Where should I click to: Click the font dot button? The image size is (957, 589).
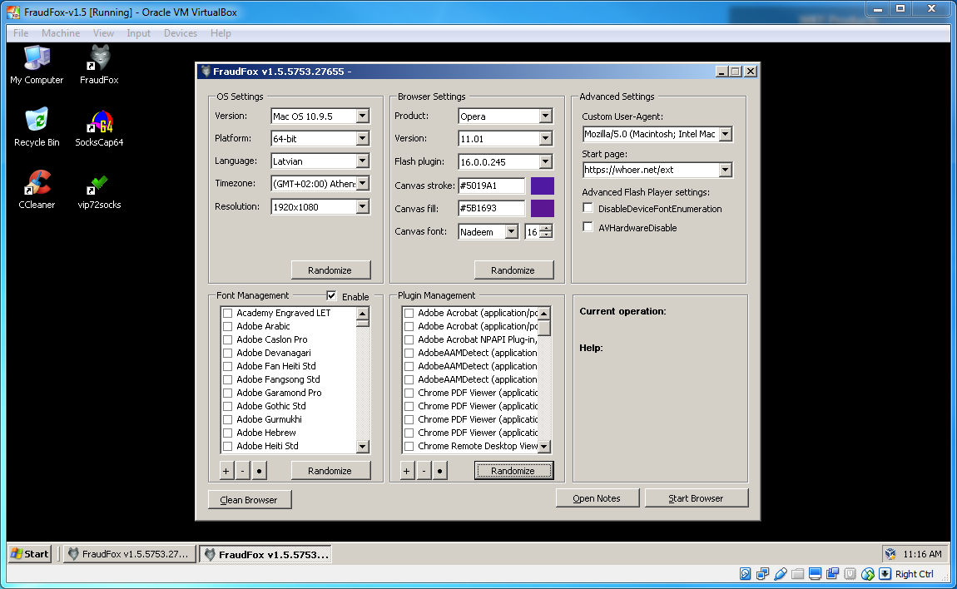click(259, 471)
